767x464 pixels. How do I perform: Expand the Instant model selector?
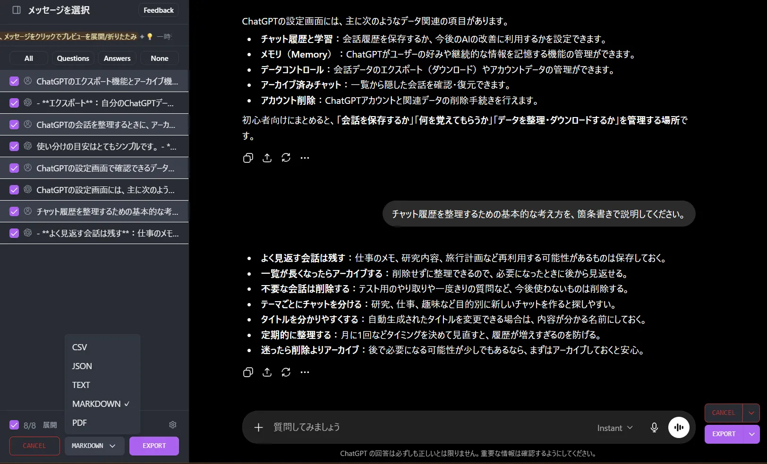pyautogui.click(x=614, y=428)
